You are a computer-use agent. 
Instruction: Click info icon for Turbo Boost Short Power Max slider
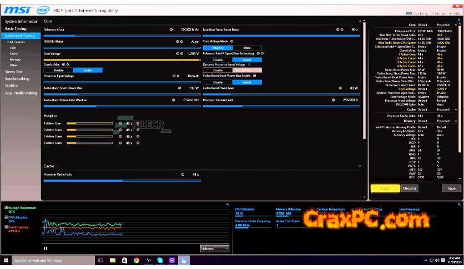(179, 88)
